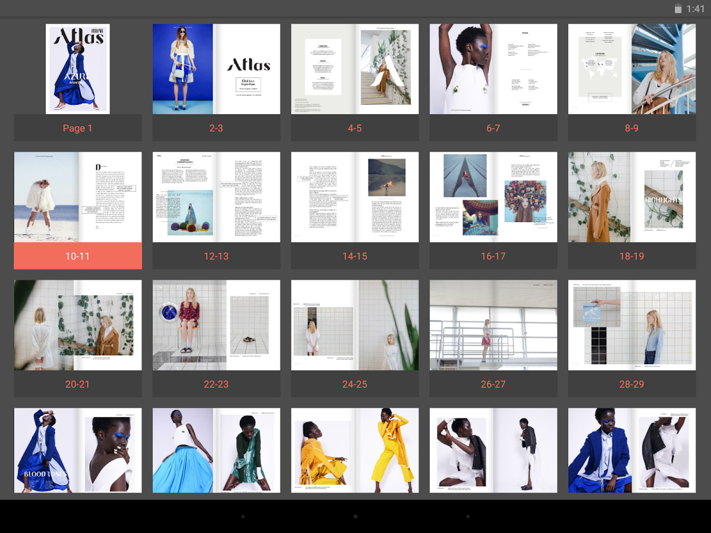This screenshot has width=711, height=533.
Task: View spread 14-15 with the lake photo
Action: pos(354,197)
